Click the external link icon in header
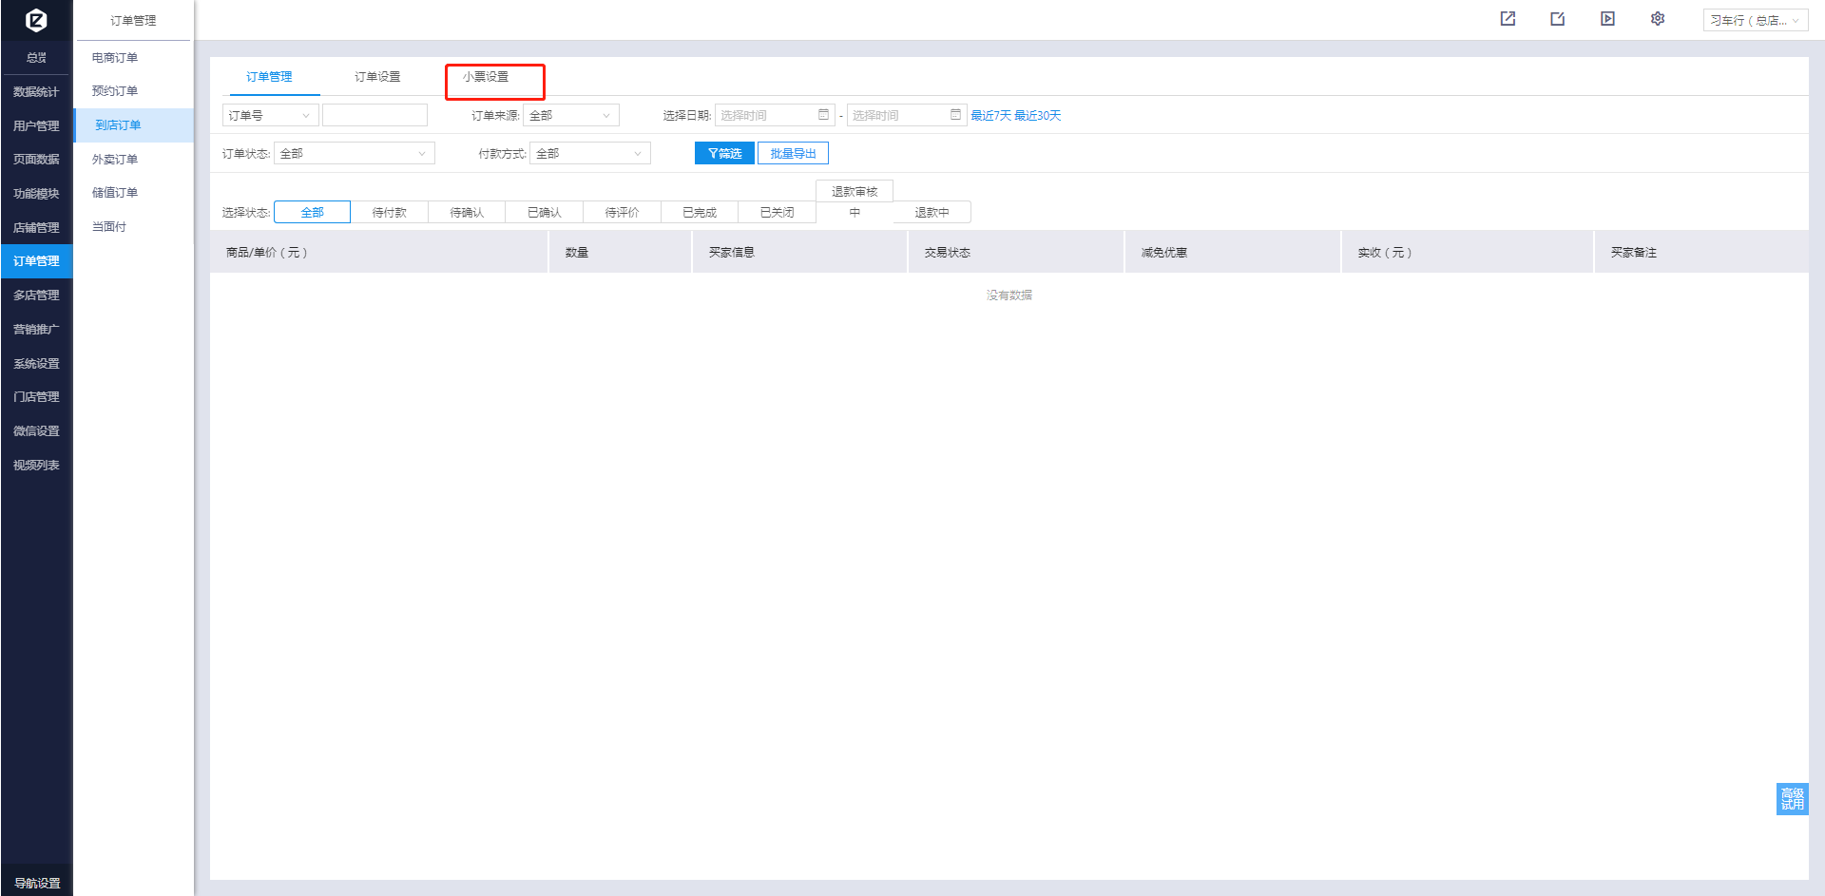 1508,19
